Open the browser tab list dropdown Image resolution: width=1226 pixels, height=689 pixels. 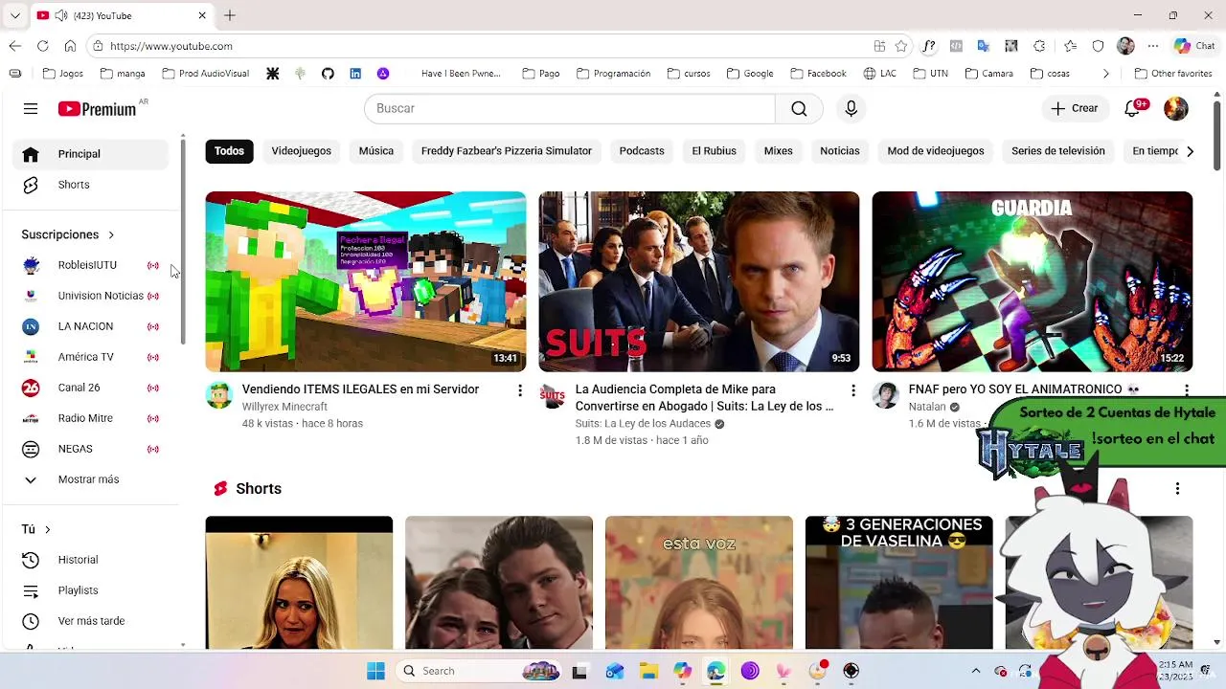[14, 15]
